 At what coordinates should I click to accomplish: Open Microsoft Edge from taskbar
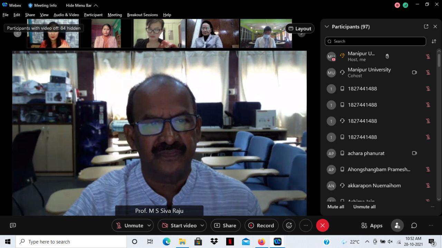[166, 242]
